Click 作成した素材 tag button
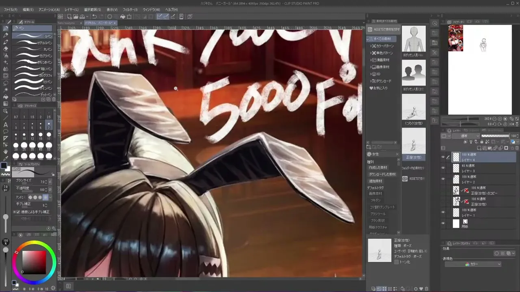 coord(378,167)
